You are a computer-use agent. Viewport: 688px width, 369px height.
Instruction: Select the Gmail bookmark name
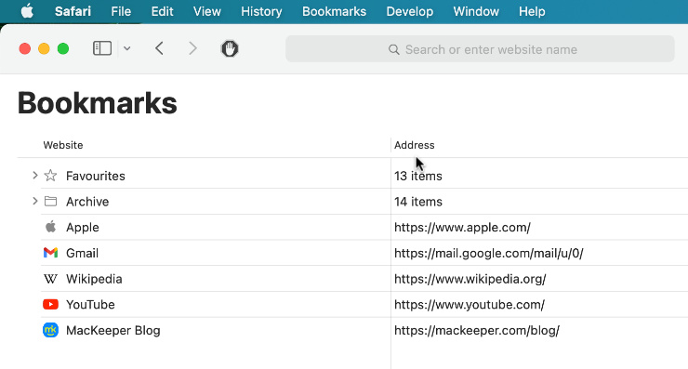click(82, 253)
